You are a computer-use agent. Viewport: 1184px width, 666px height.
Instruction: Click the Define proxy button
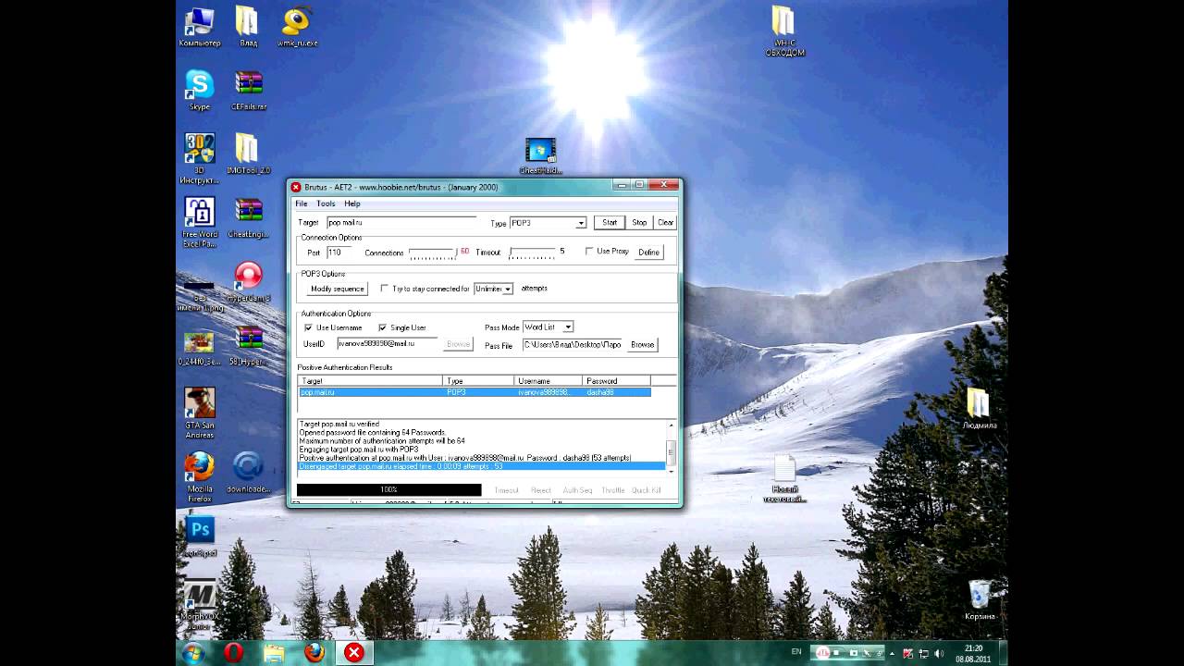[649, 252]
